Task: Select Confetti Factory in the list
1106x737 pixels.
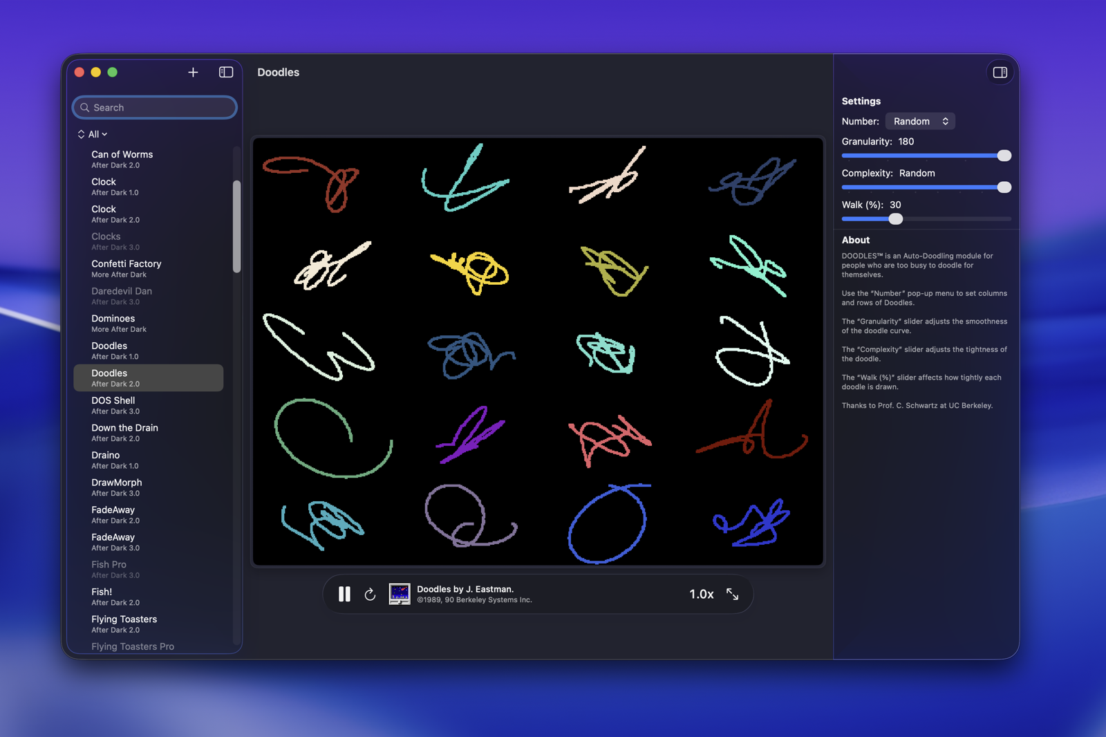Action: click(149, 269)
